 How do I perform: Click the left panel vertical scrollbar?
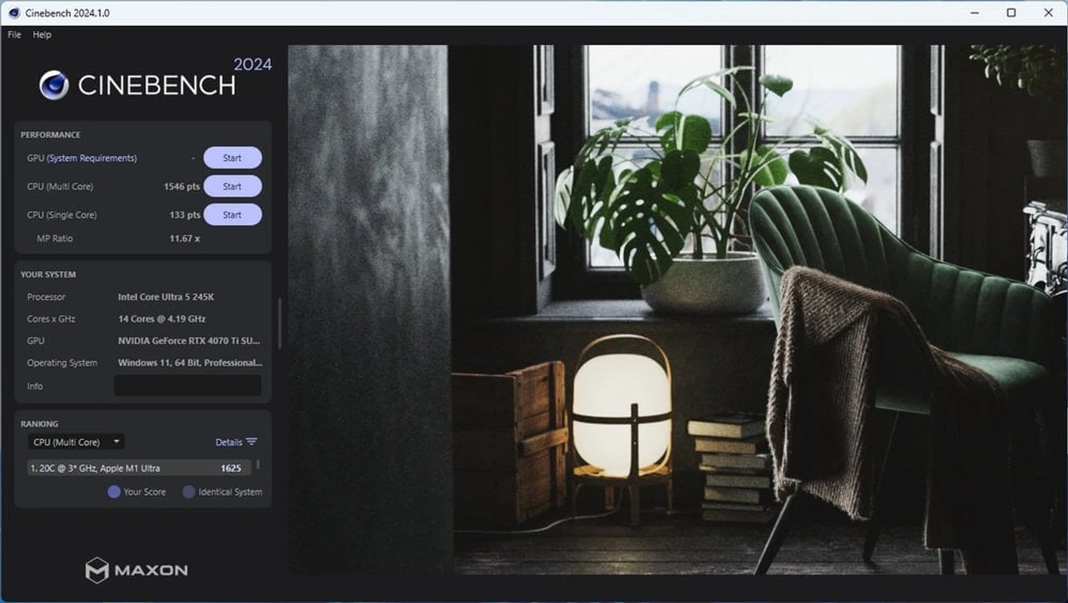pyautogui.click(x=279, y=323)
